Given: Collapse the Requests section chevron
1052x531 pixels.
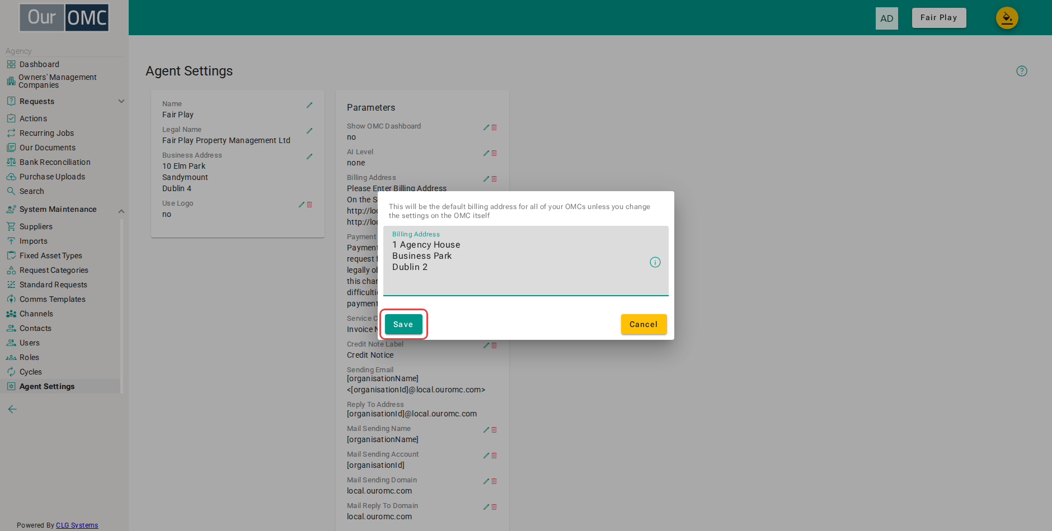Looking at the screenshot, I should coord(121,101).
